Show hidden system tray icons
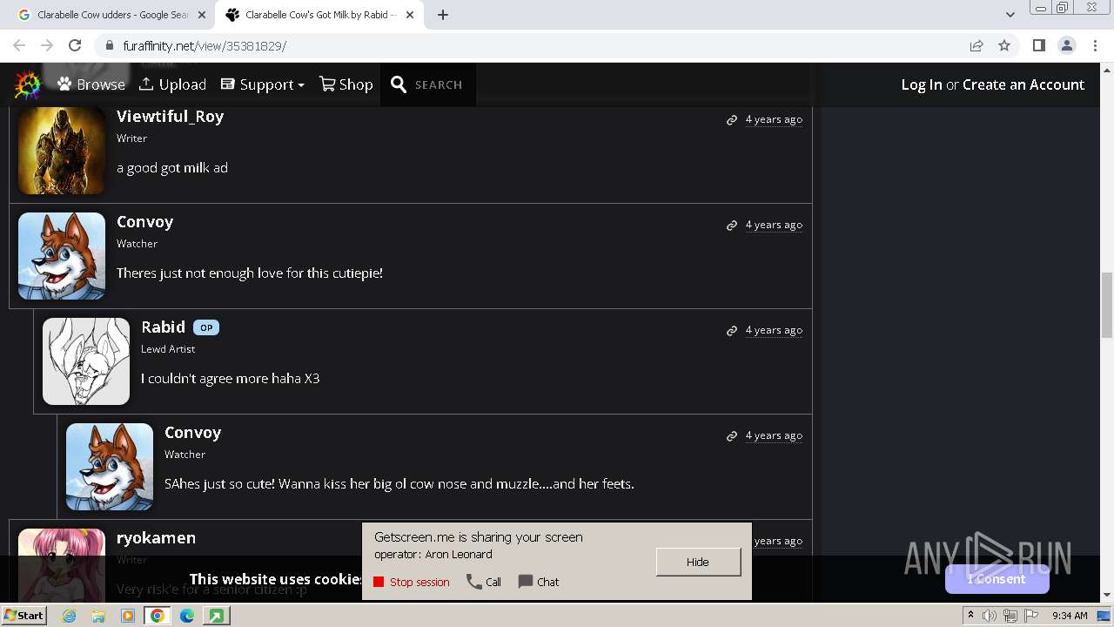This screenshot has height=627, width=1114. (x=970, y=615)
